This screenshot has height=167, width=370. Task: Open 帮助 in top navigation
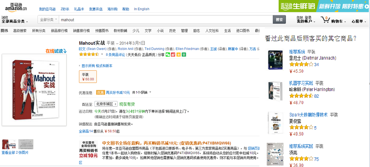click(126, 9)
